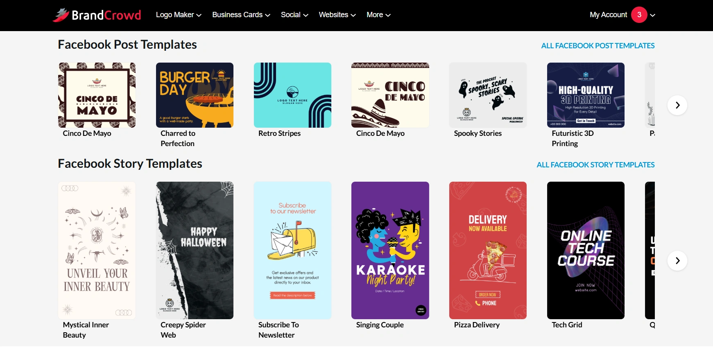The width and height of the screenshot is (713, 347).
Task: Expand the Business Cards chevron
Action: 268,16
